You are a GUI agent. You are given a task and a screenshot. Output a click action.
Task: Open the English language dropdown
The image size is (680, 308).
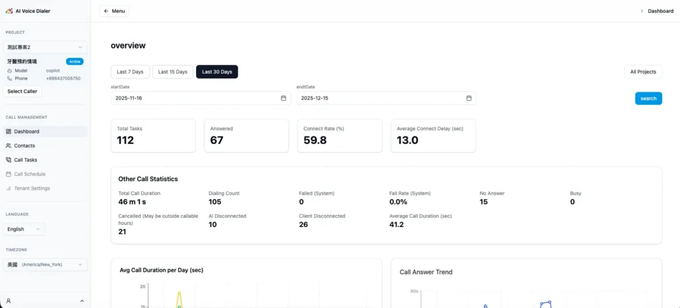25,229
